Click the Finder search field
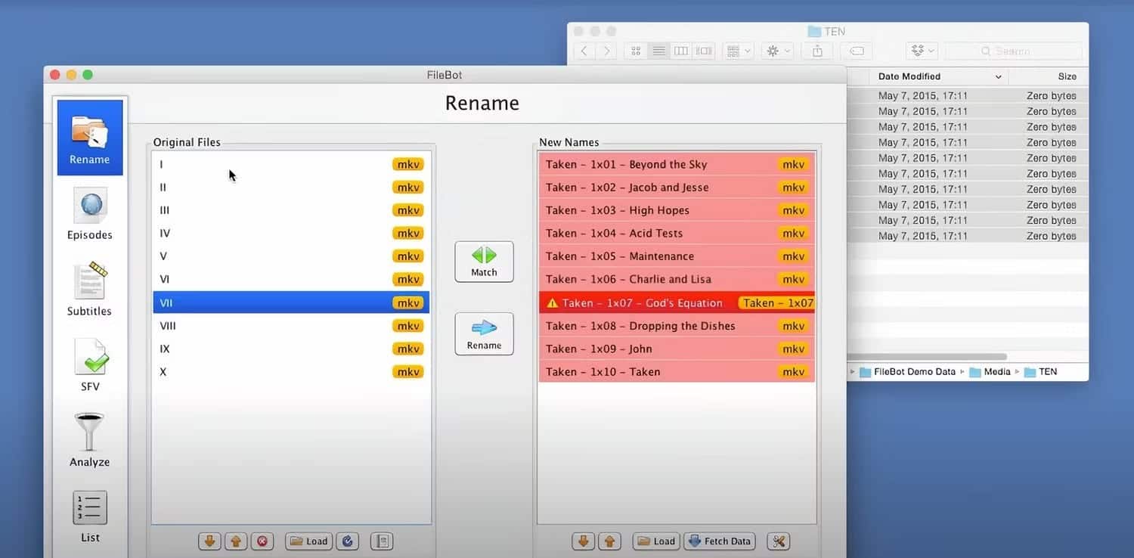This screenshot has width=1134, height=558. tap(1013, 51)
